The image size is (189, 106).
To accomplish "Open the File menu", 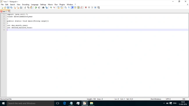I will pyautogui.click(x=2, y=4).
